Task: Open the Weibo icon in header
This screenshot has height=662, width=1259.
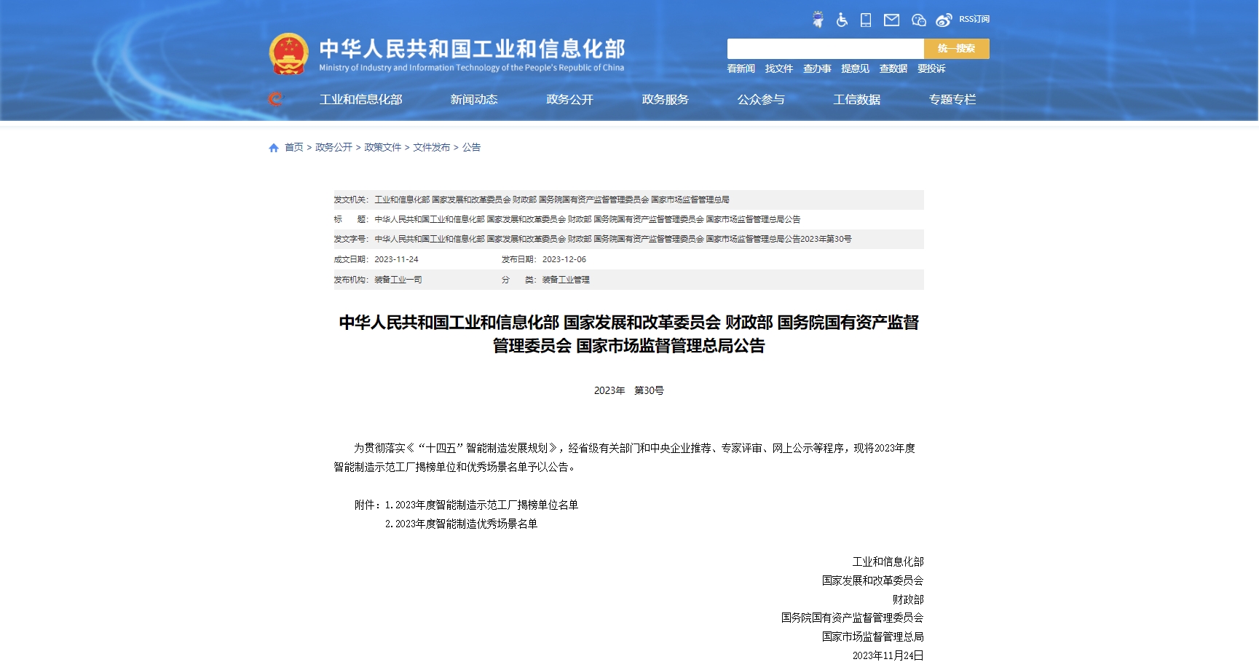Action: point(944,20)
